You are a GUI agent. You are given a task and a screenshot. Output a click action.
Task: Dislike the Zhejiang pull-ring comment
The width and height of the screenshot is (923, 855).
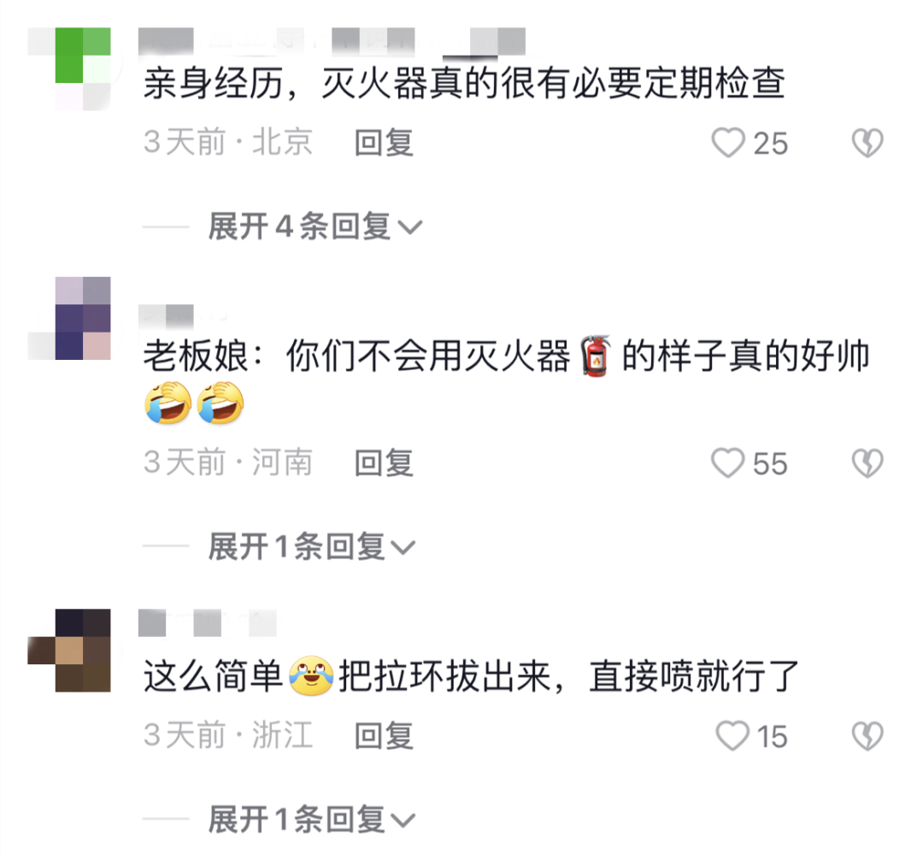867,736
